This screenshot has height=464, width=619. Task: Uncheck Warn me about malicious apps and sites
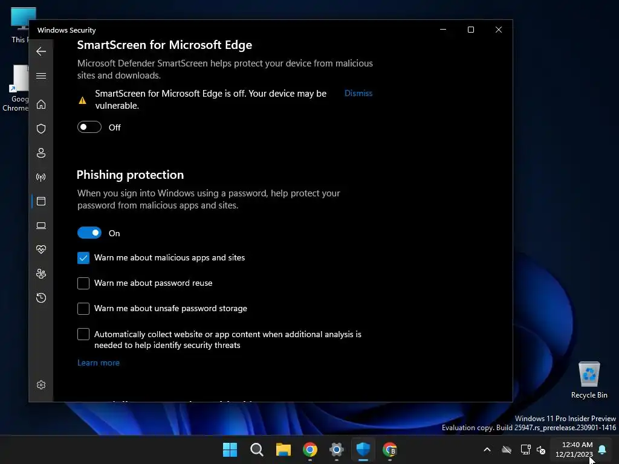(83, 258)
